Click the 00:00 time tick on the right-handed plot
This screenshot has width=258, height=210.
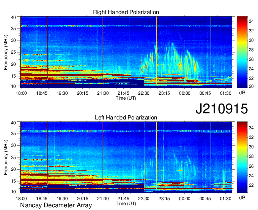[184, 93]
